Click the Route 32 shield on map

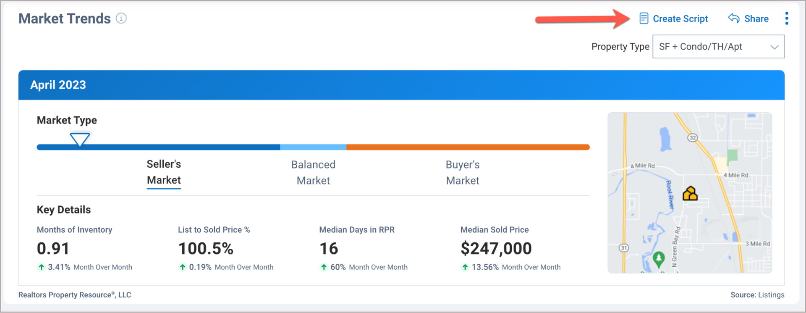[692, 138]
